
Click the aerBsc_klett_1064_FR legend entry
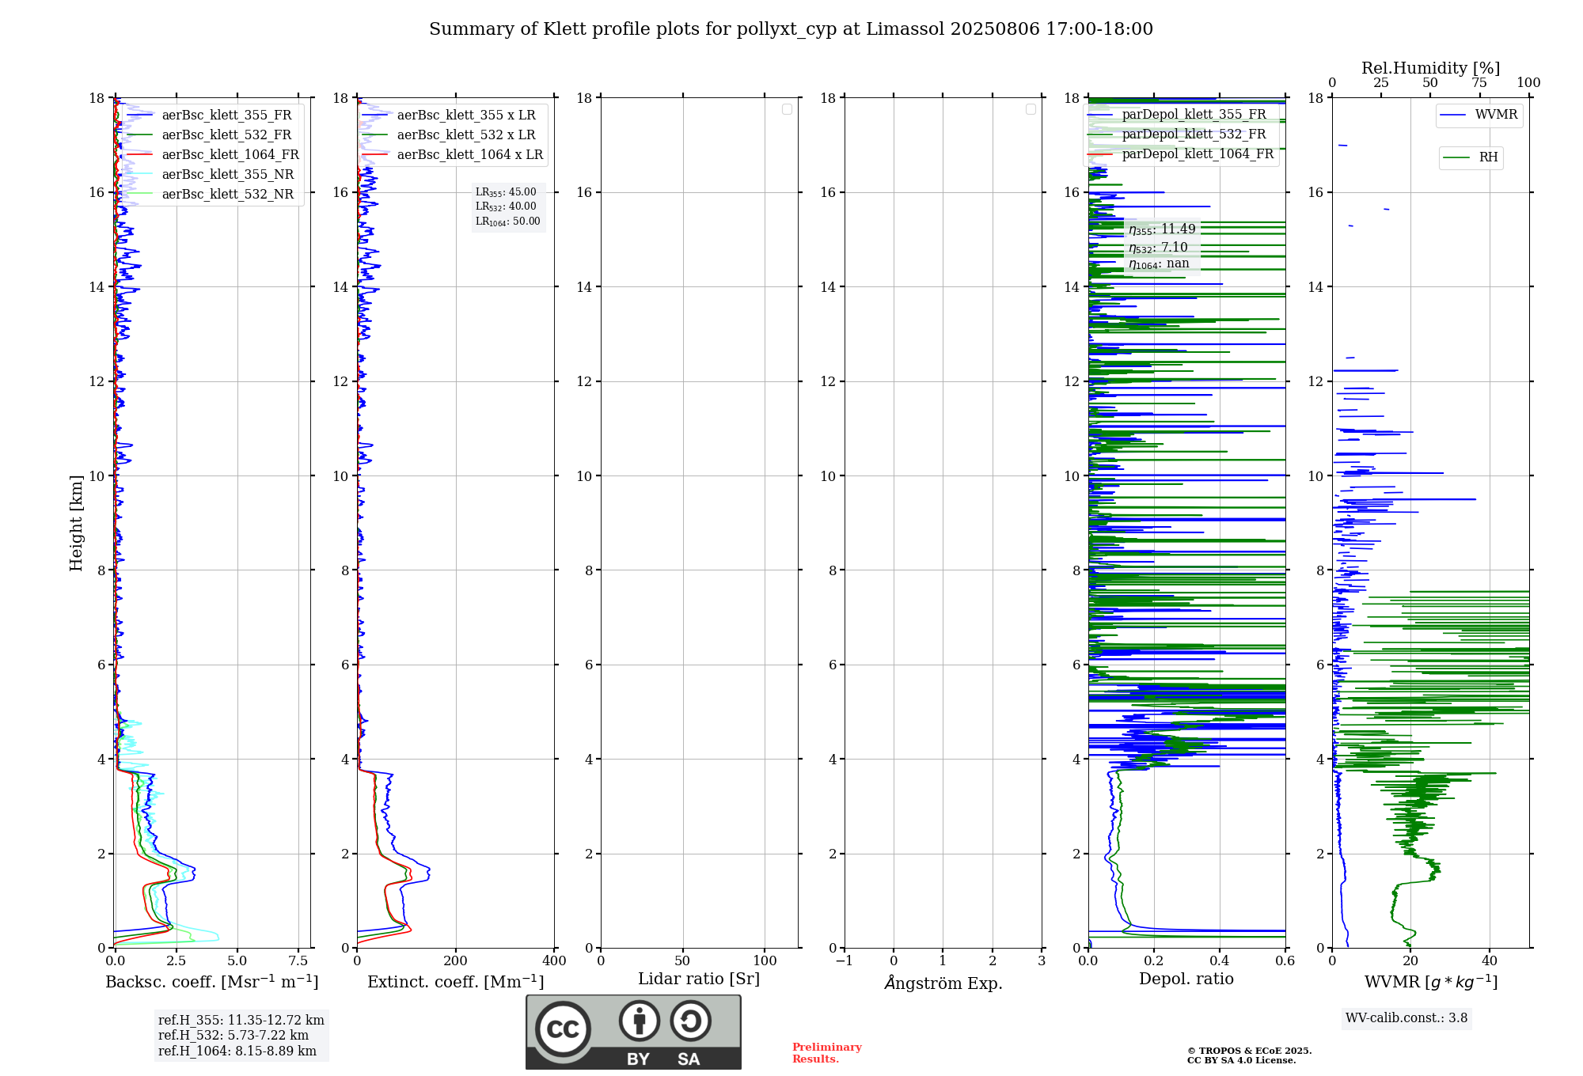pyautogui.click(x=213, y=154)
